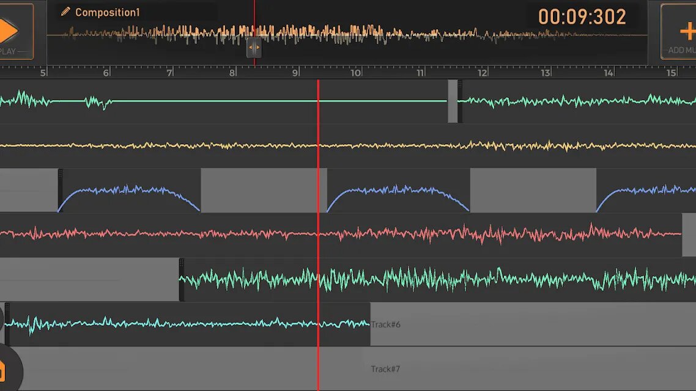Viewport: 696px width, 391px height.
Task: Click the grip handle of the top green clip near 12
Action: [x=460, y=101]
